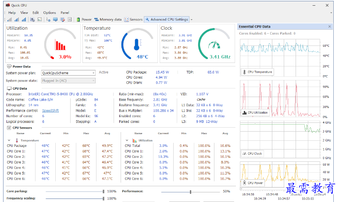The image size is (339, 202).
Task: Click the Frequency scaling slider handle
Action: point(103,199)
